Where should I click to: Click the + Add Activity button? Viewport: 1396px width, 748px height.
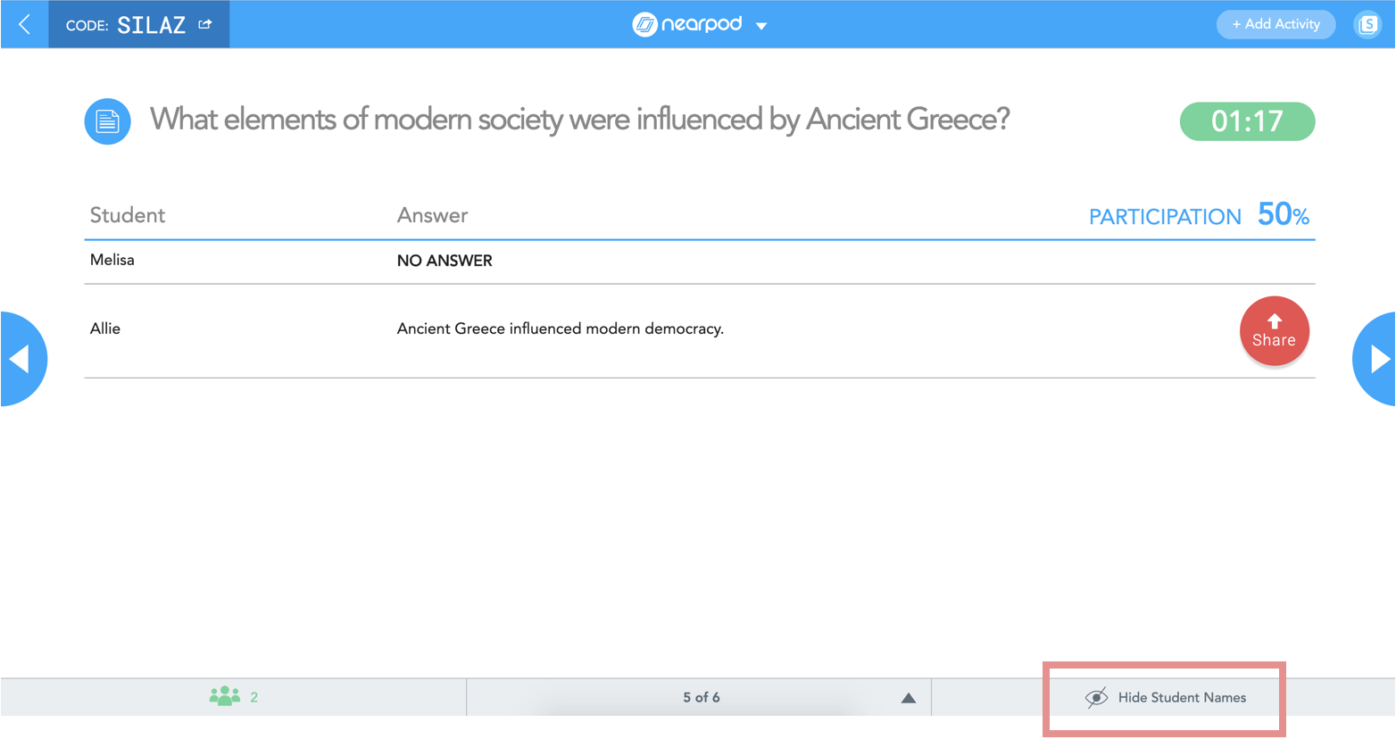tap(1275, 24)
